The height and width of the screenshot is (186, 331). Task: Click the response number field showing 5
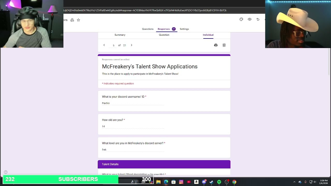(x=113, y=45)
